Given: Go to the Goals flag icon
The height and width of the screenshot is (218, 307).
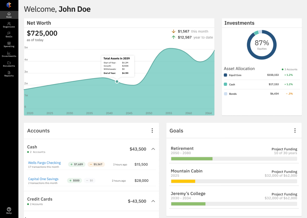Looking at the screenshot, I should [9, 34].
